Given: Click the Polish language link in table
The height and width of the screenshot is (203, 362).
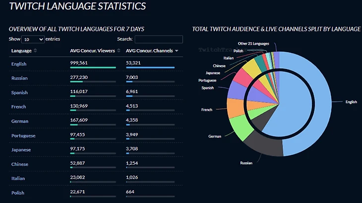Looking at the screenshot, I should click(18, 193).
